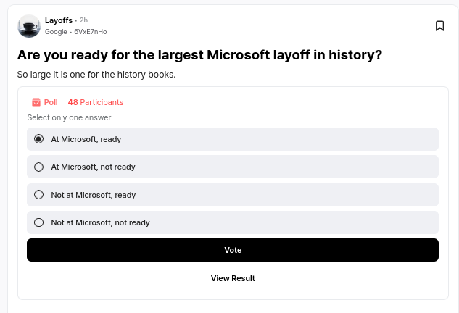Choose the 'At Microsoft, not ready' radio button

coord(39,167)
